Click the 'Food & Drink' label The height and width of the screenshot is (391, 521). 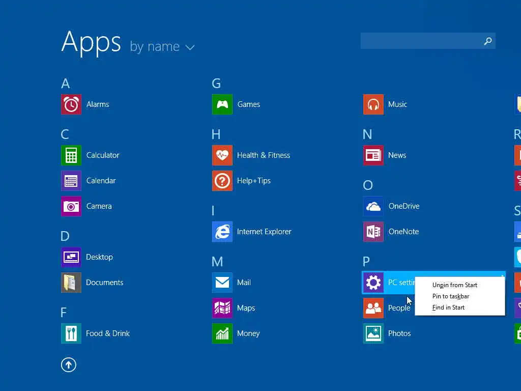click(108, 333)
